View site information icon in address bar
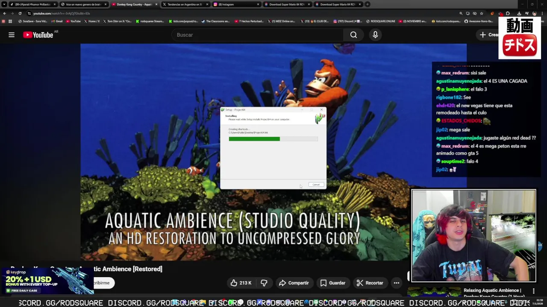 coord(29,13)
